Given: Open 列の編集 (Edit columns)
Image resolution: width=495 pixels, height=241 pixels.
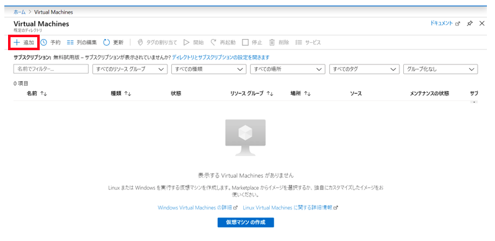Looking at the screenshot, I should pyautogui.click(x=82, y=43).
